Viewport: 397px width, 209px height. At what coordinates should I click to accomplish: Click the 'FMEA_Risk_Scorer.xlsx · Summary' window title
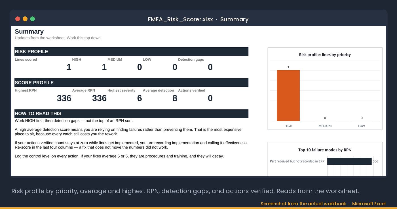click(x=198, y=19)
